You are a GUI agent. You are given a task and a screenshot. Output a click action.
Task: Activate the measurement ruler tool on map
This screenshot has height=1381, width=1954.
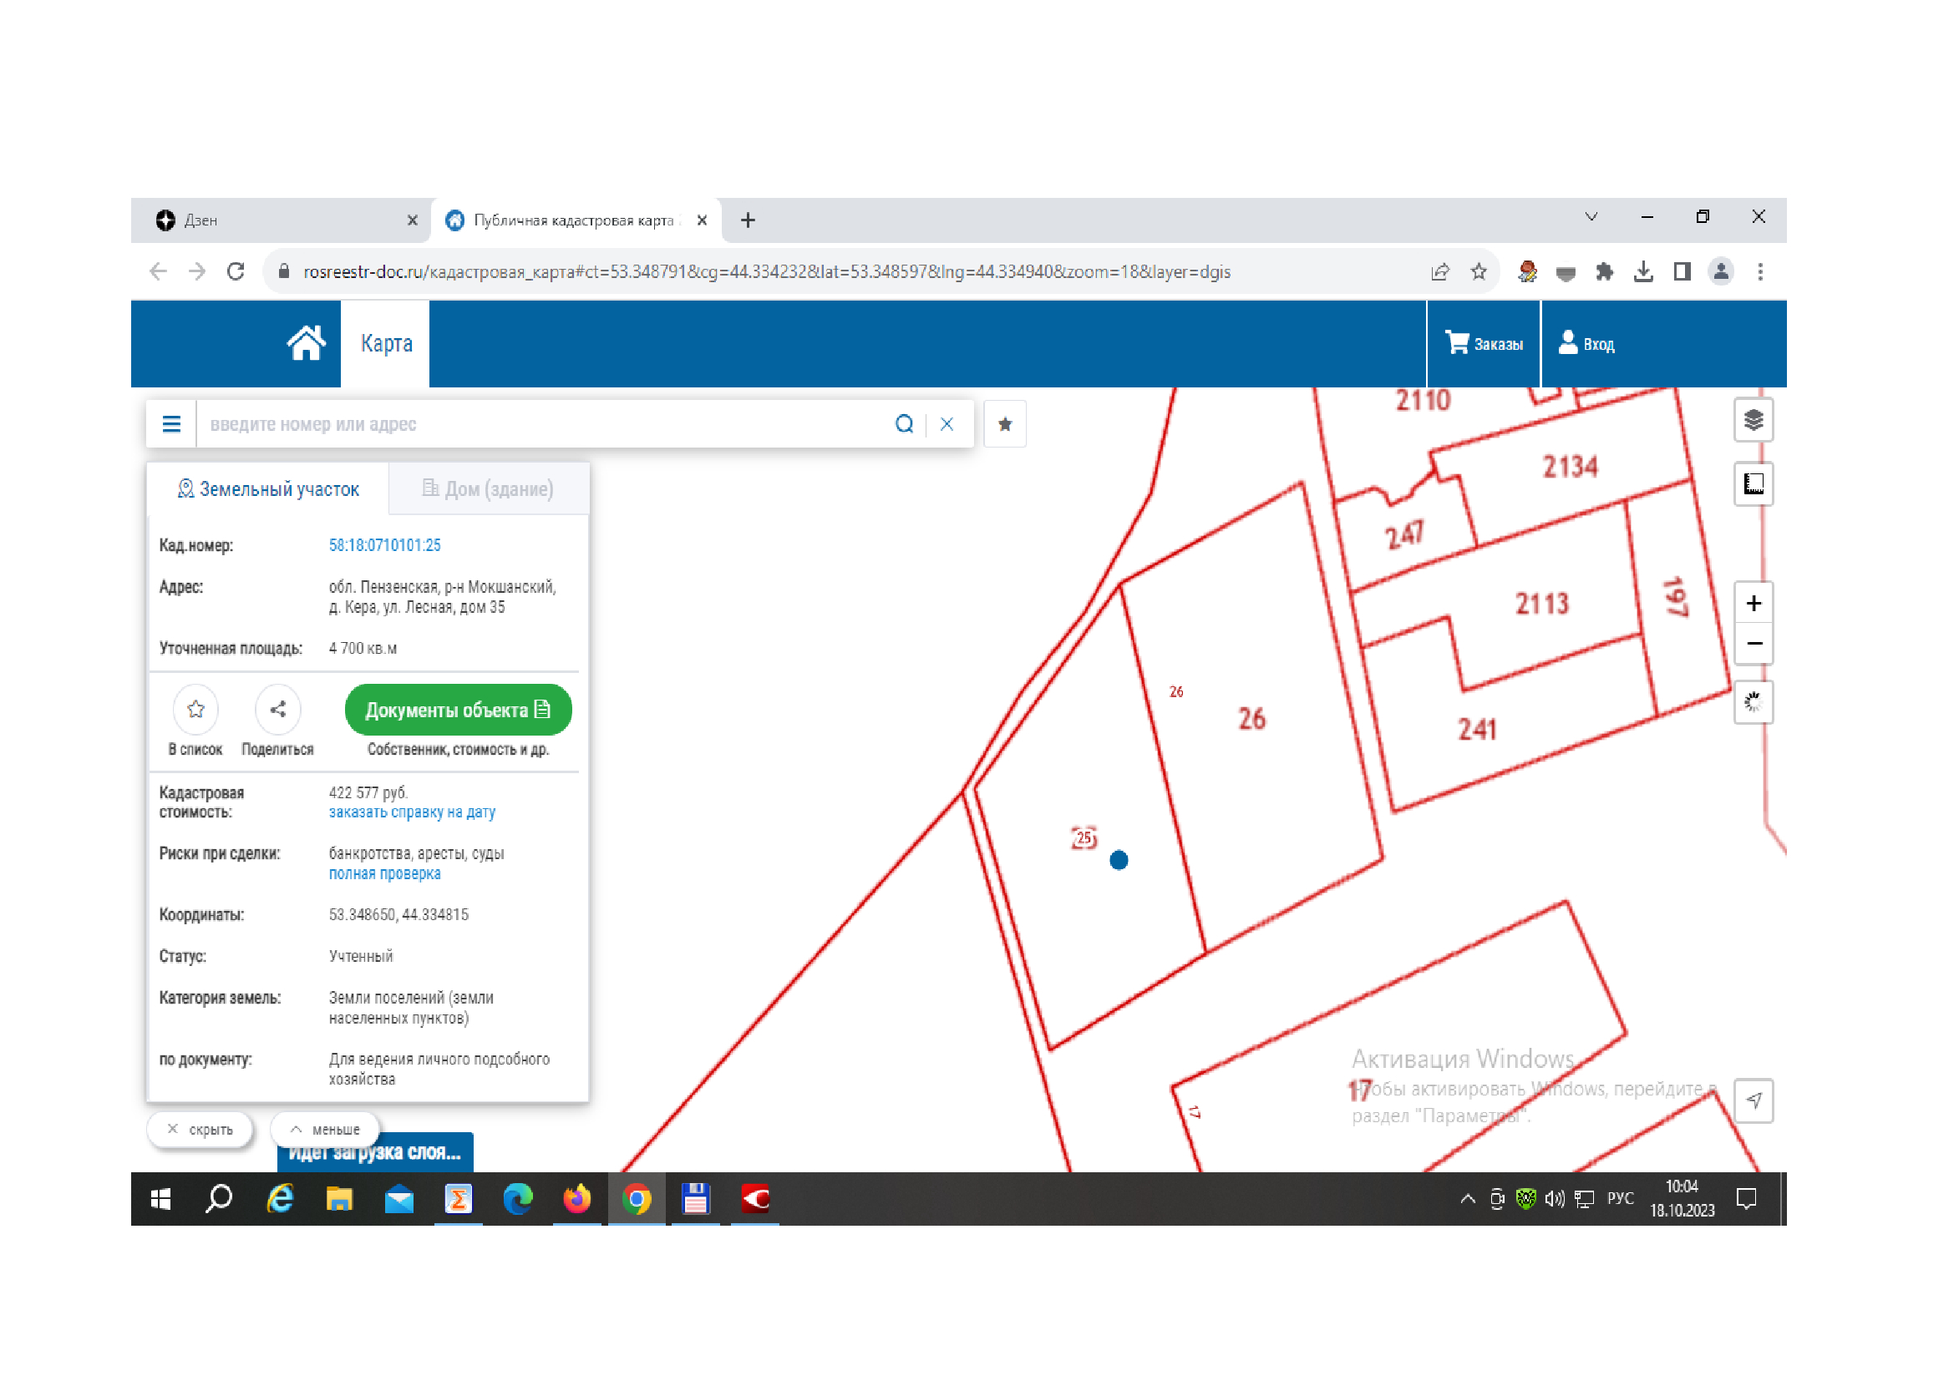coord(1754,484)
